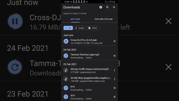Cancel Cross-DJ-Pro-v3.4.0.apk download
The height and width of the screenshot is (101, 179).
click(114, 41)
